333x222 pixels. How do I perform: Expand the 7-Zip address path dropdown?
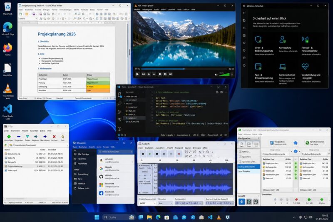click(67, 145)
